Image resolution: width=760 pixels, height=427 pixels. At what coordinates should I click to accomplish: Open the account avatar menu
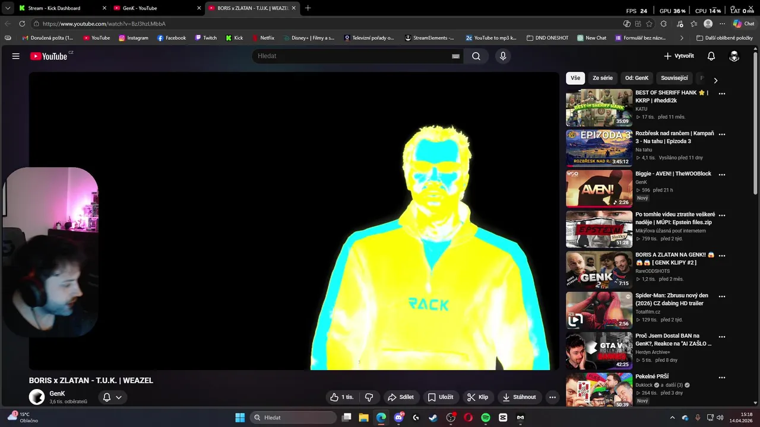(x=734, y=56)
